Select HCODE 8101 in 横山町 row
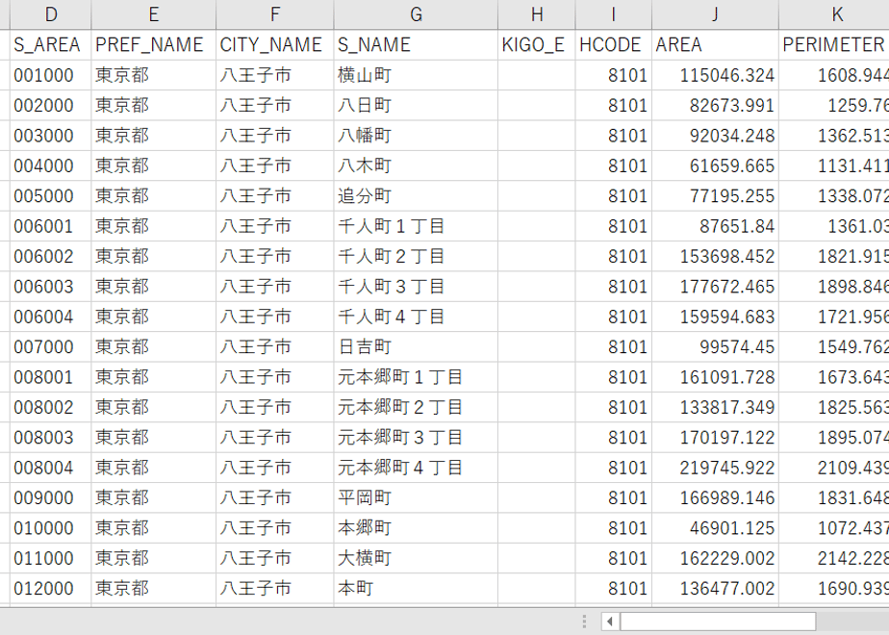This screenshot has width=889, height=635. [x=614, y=75]
